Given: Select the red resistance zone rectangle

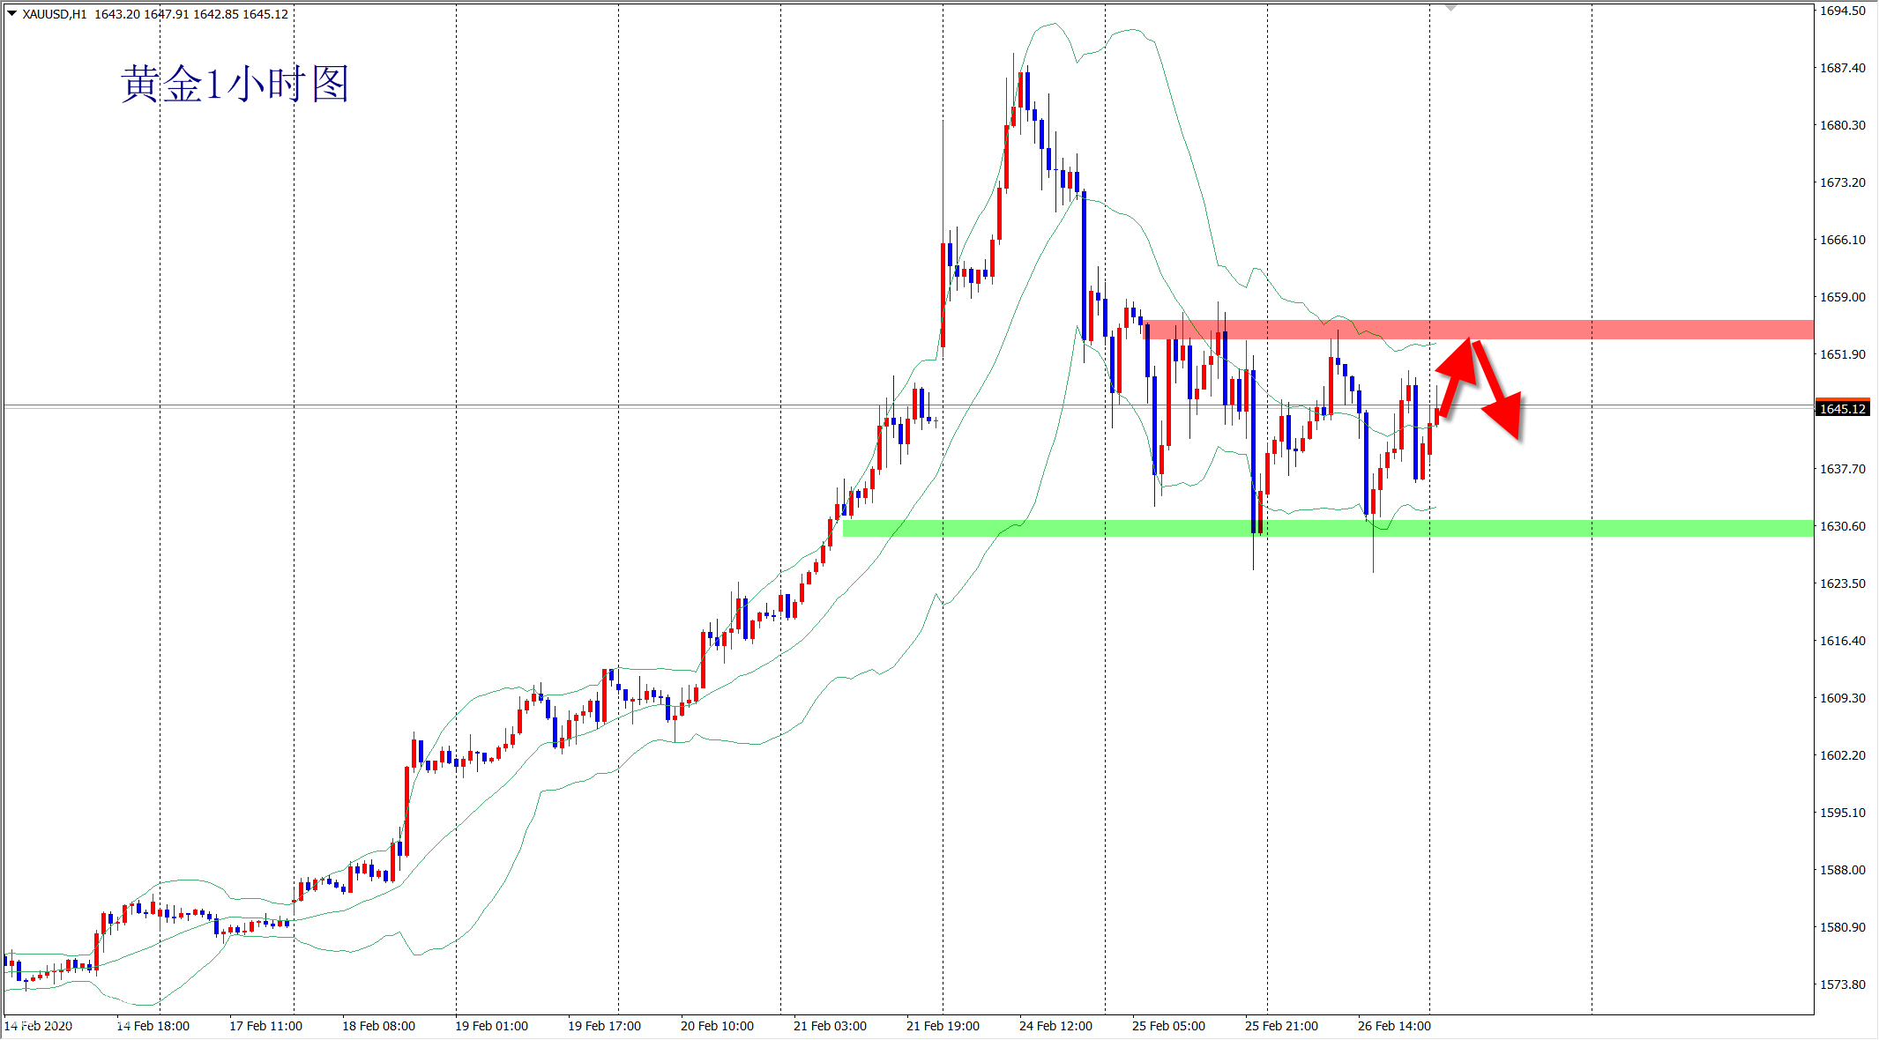Looking at the screenshot, I should (1631, 330).
